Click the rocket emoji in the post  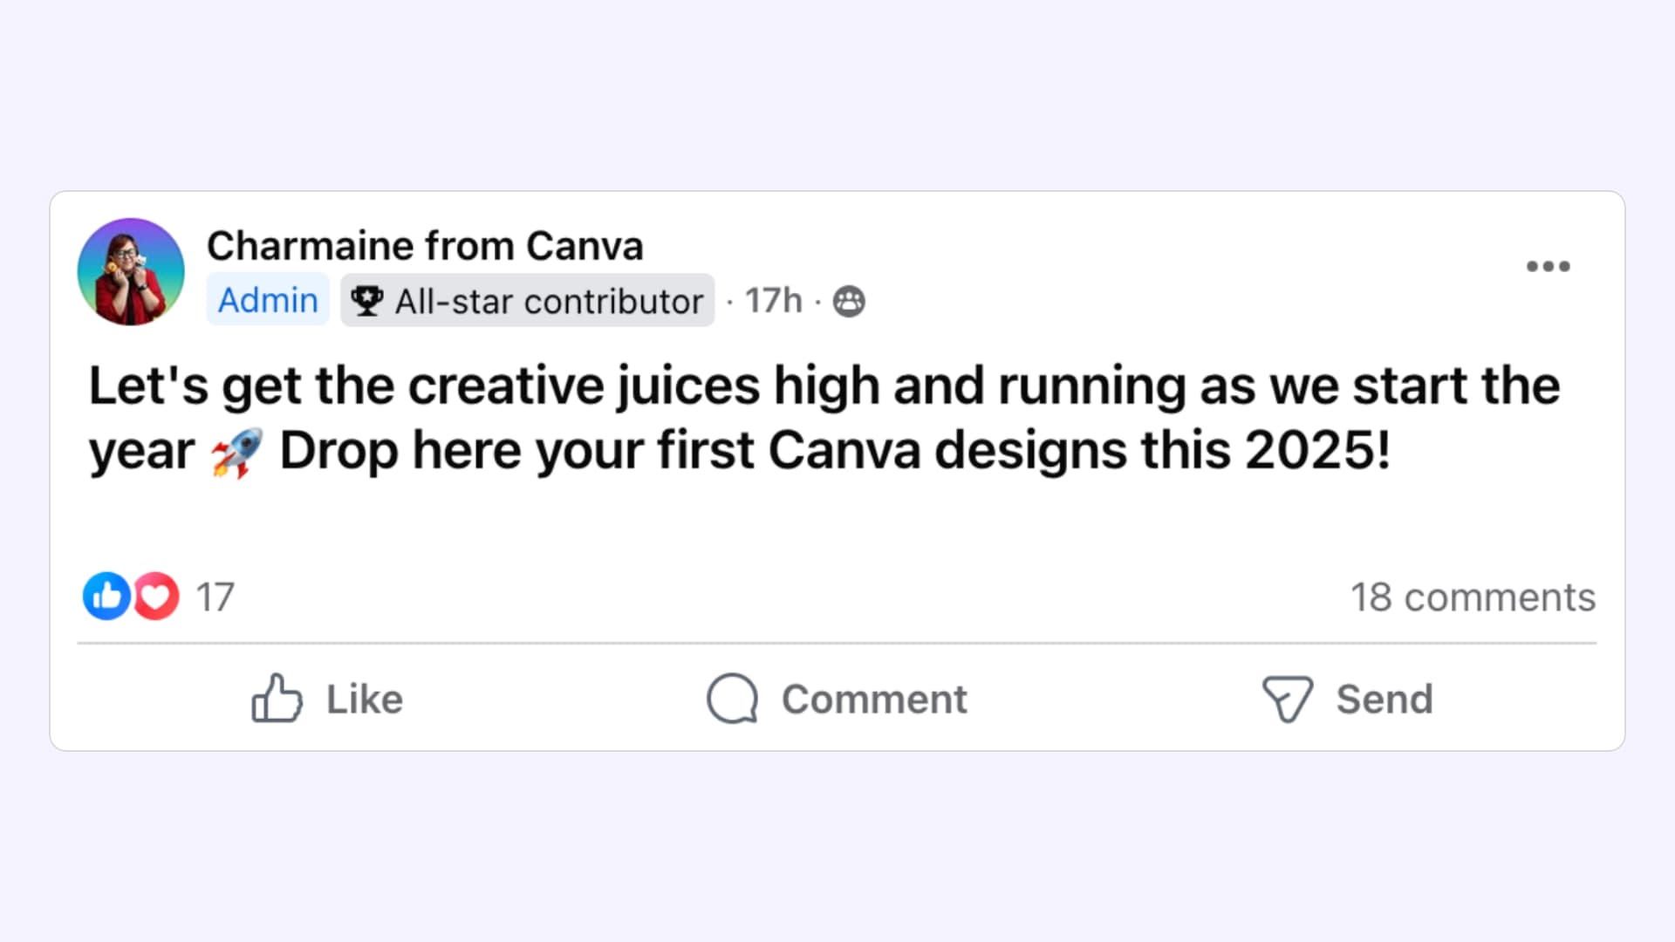click(236, 453)
